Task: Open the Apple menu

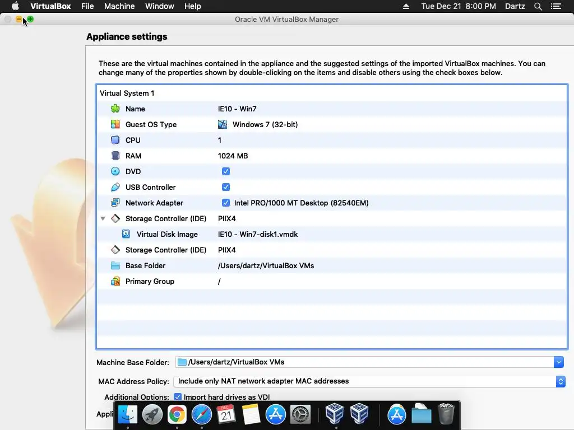Action: click(x=15, y=6)
